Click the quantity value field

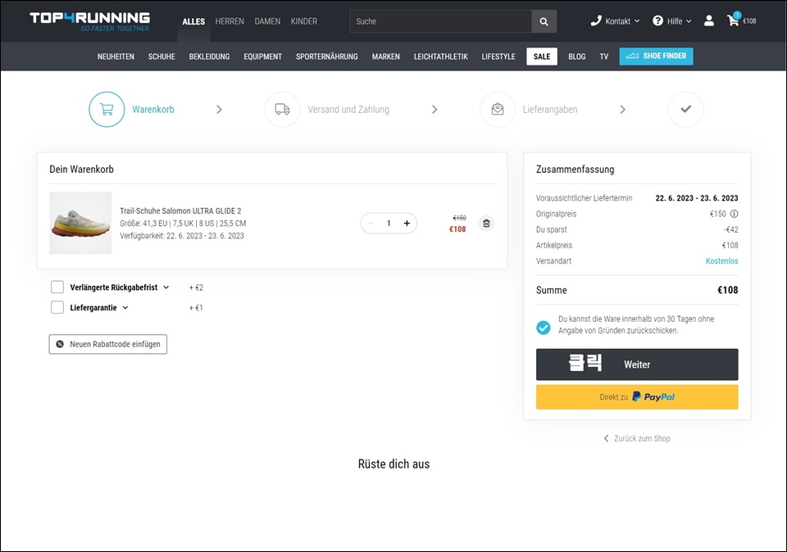click(389, 223)
